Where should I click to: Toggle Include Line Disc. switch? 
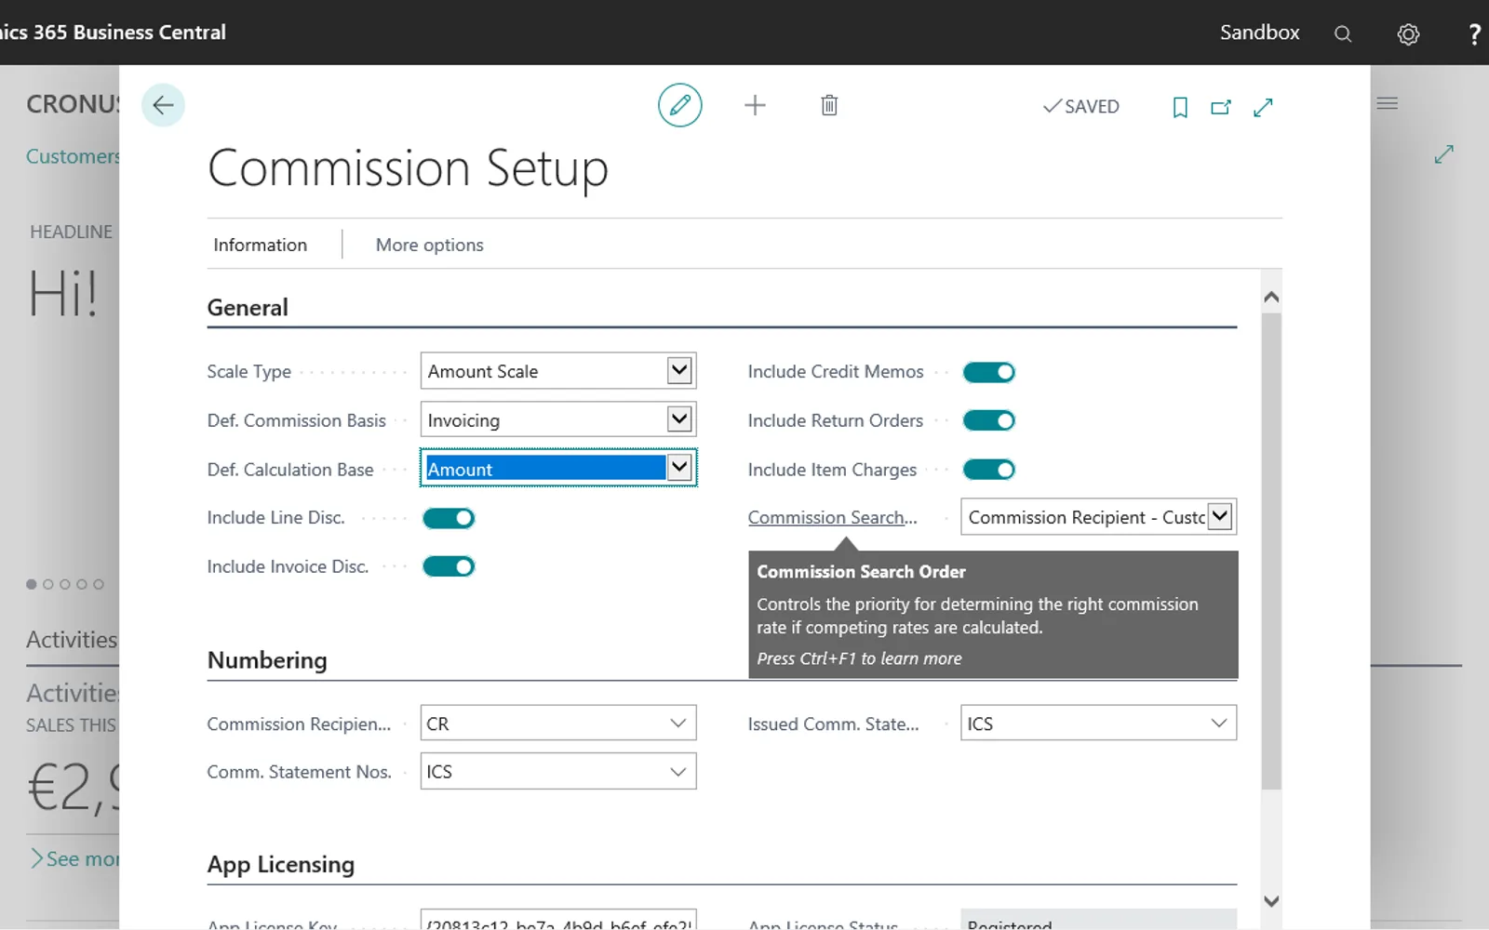click(x=449, y=518)
